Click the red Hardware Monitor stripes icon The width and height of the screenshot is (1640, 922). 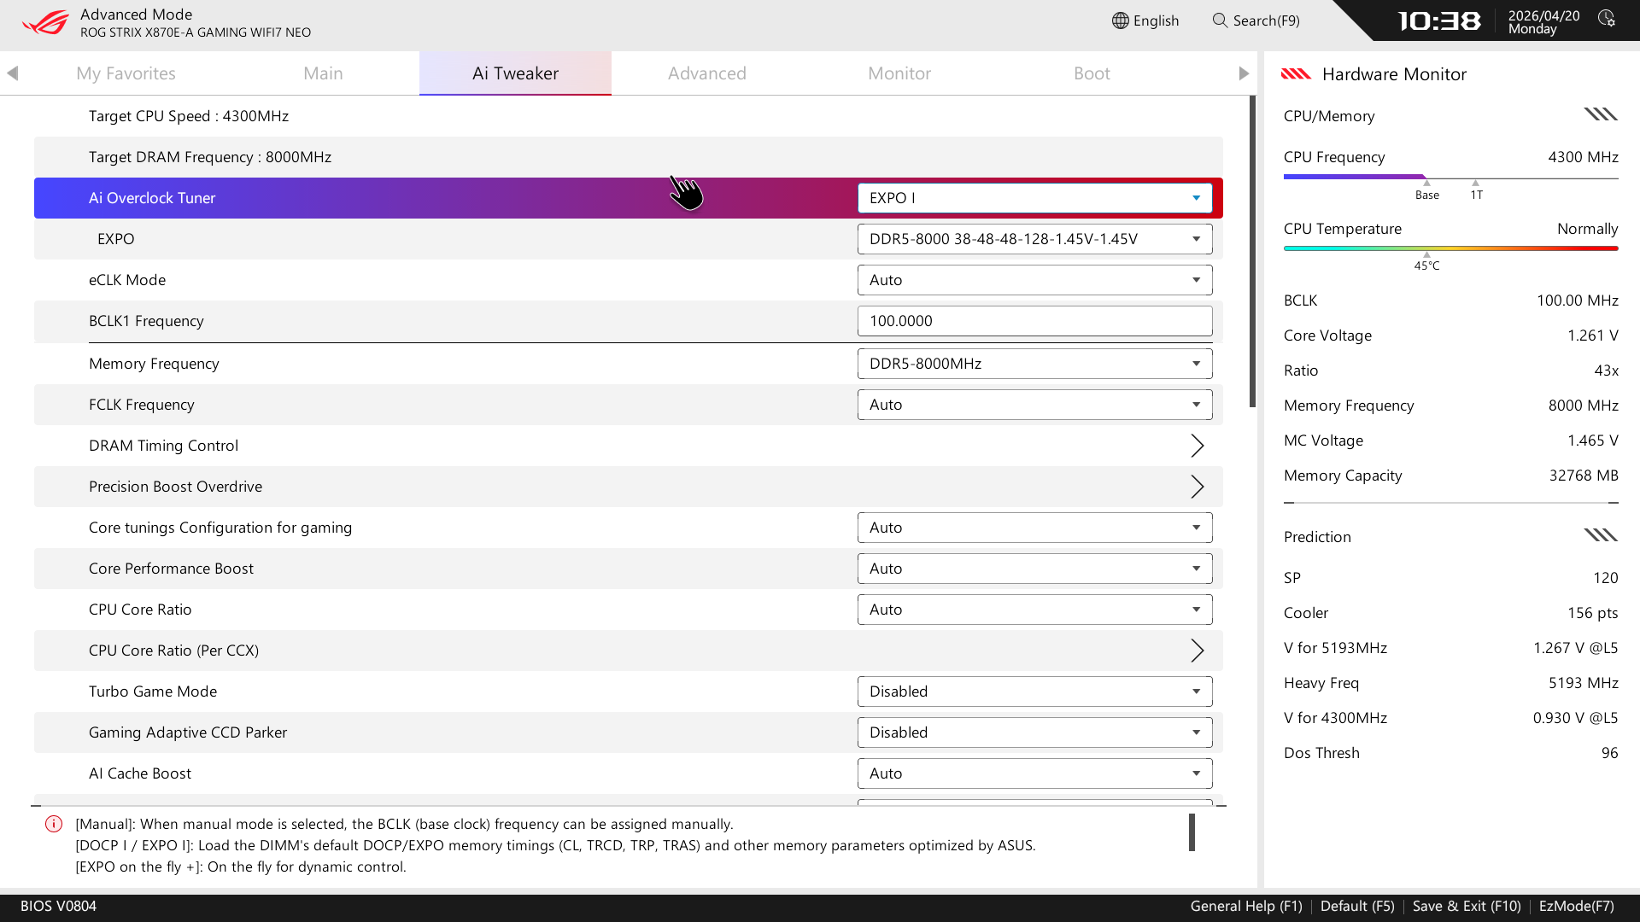click(1296, 74)
